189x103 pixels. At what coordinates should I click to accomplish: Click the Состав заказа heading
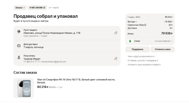[25, 72]
